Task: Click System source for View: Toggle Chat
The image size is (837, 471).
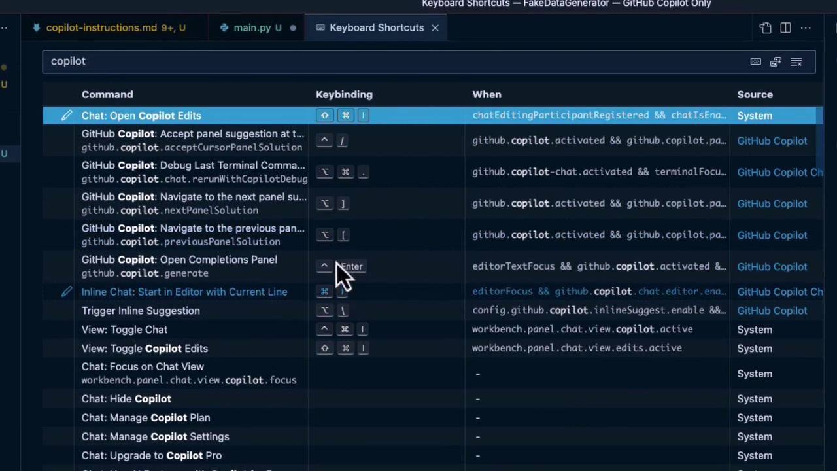Action: click(x=755, y=330)
